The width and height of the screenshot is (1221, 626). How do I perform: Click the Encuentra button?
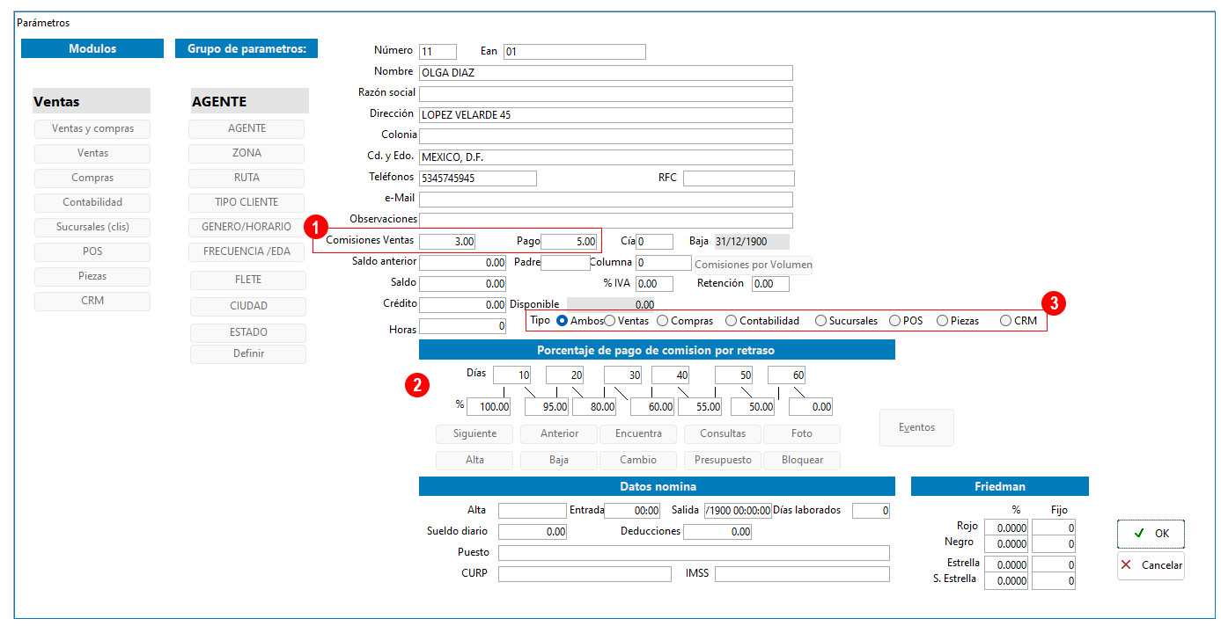click(x=637, y=433)
